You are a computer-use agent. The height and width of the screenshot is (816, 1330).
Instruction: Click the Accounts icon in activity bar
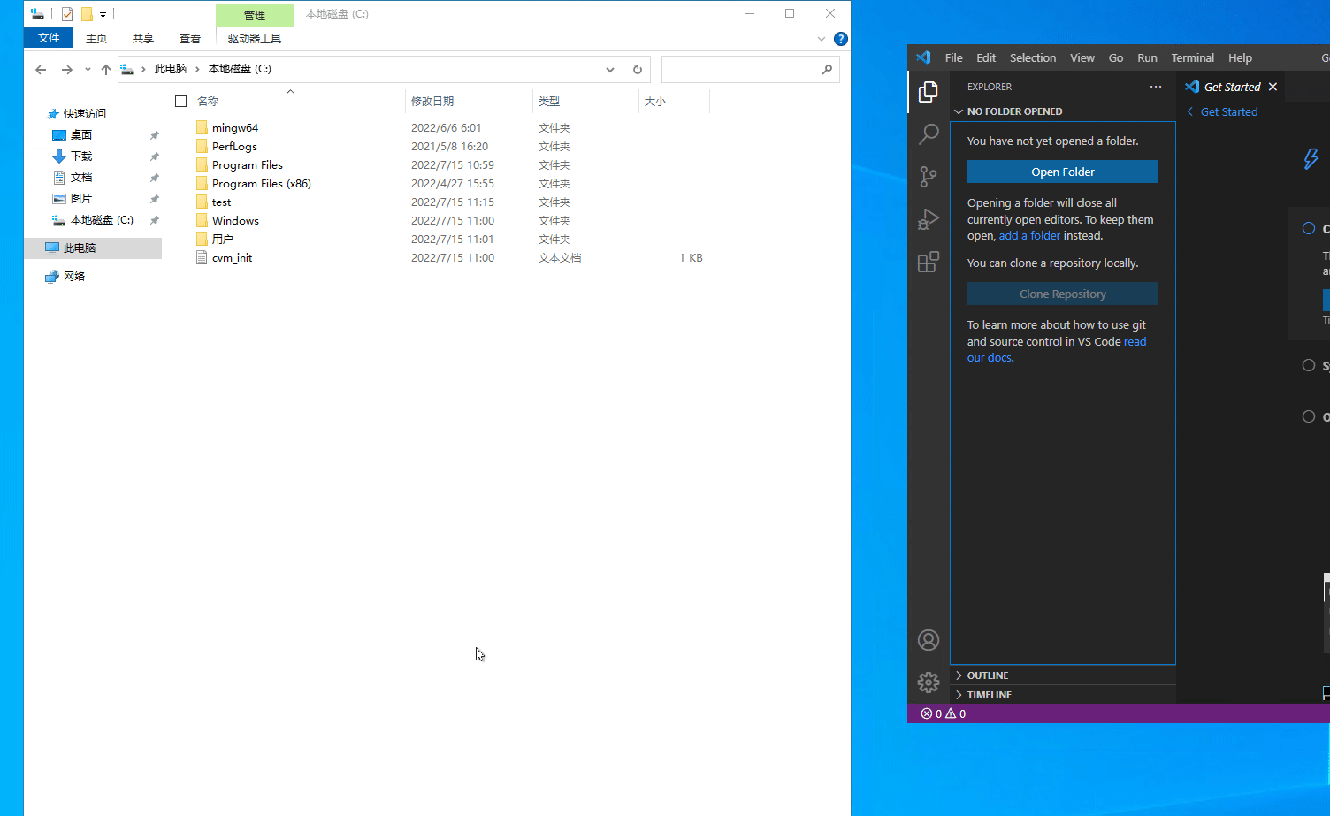929,640
